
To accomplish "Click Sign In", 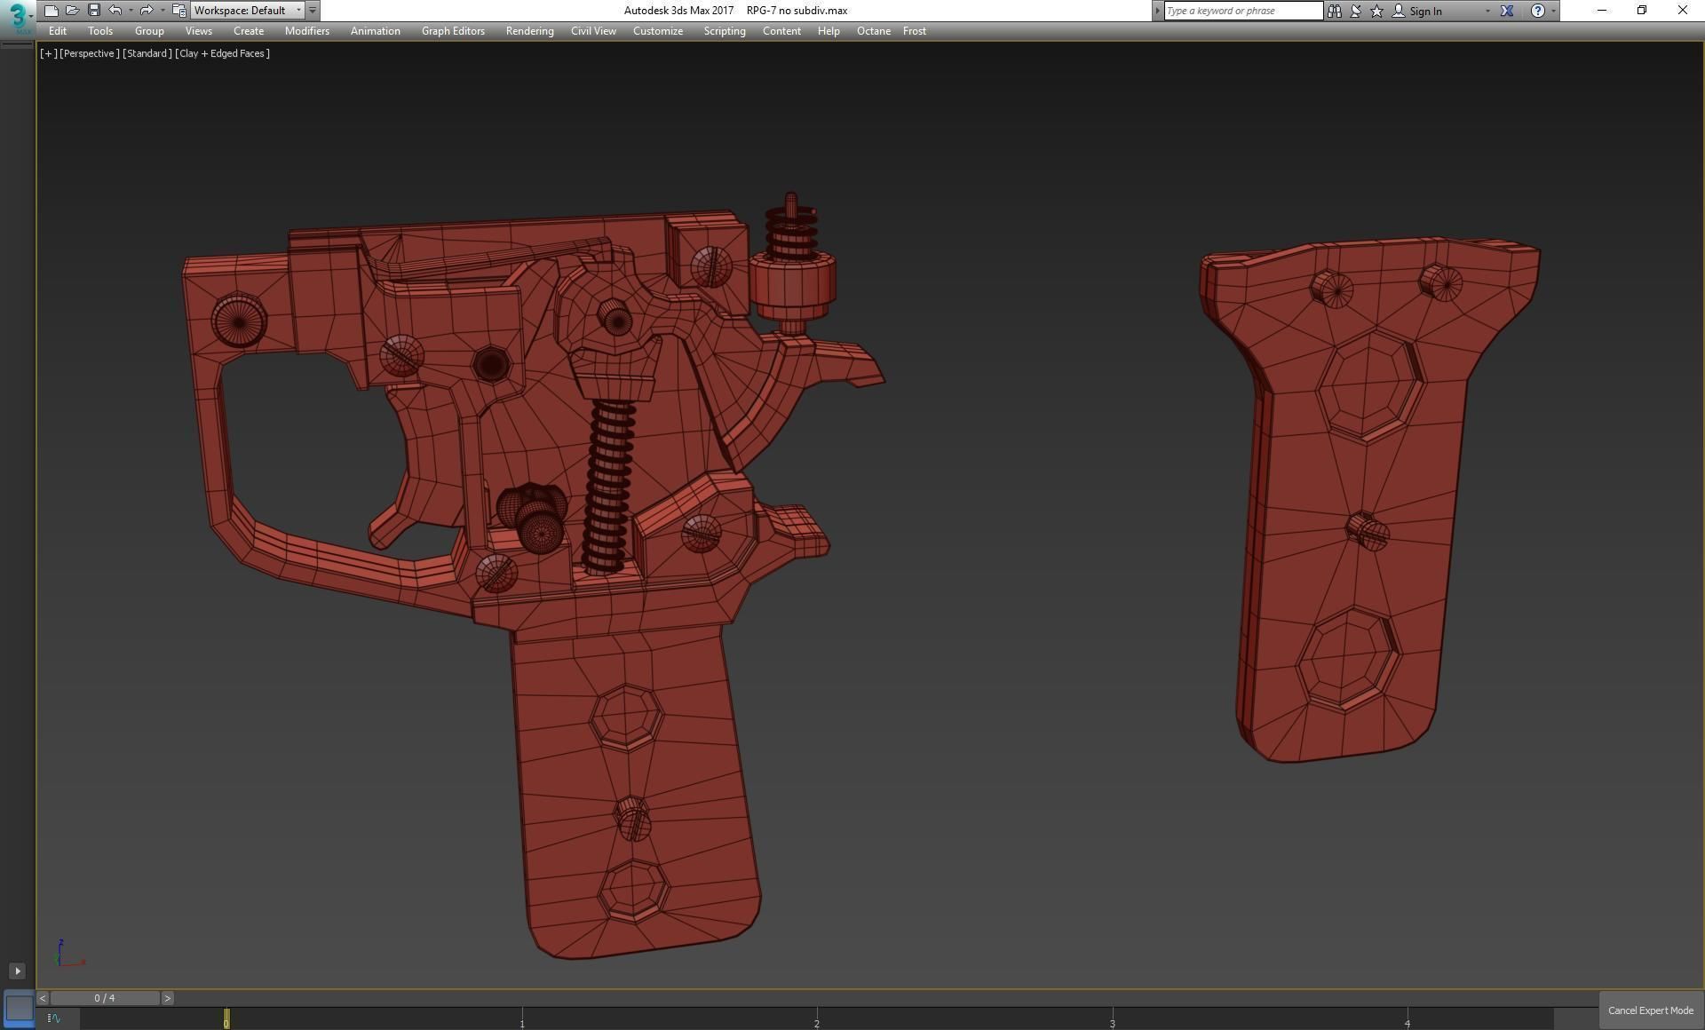I will click(x=1424, y=11).
